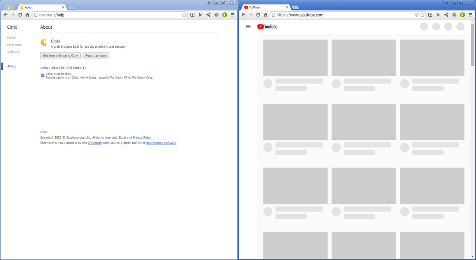Open the Chromium project link
This screenshot has height=260, width=476.
(x=95, y=143)
